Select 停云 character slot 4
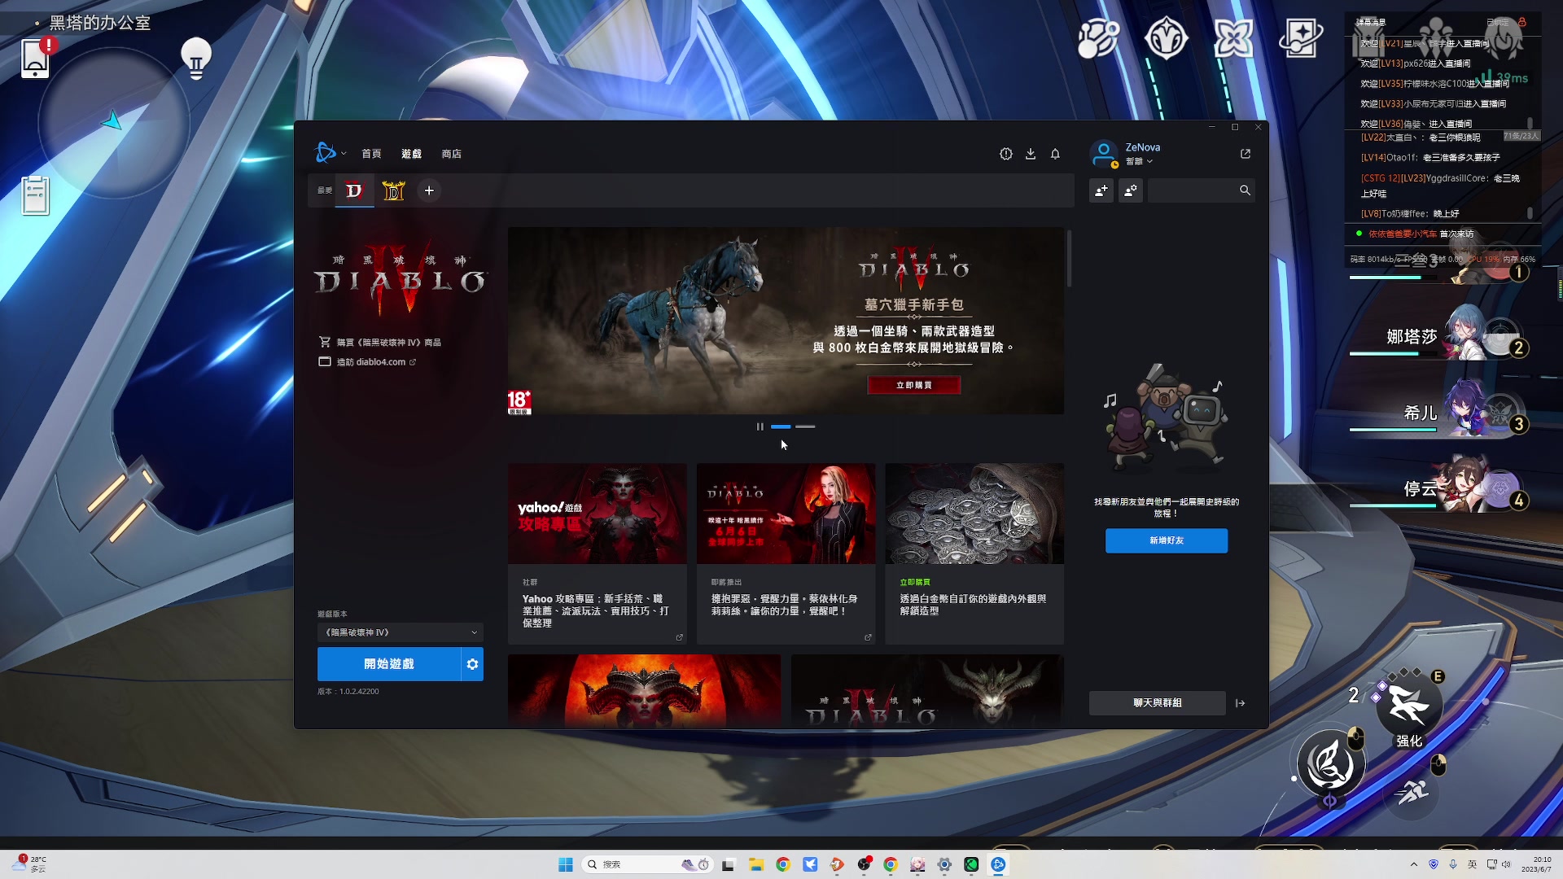This screenshot has width=1563, height=879. point(1439,487)
